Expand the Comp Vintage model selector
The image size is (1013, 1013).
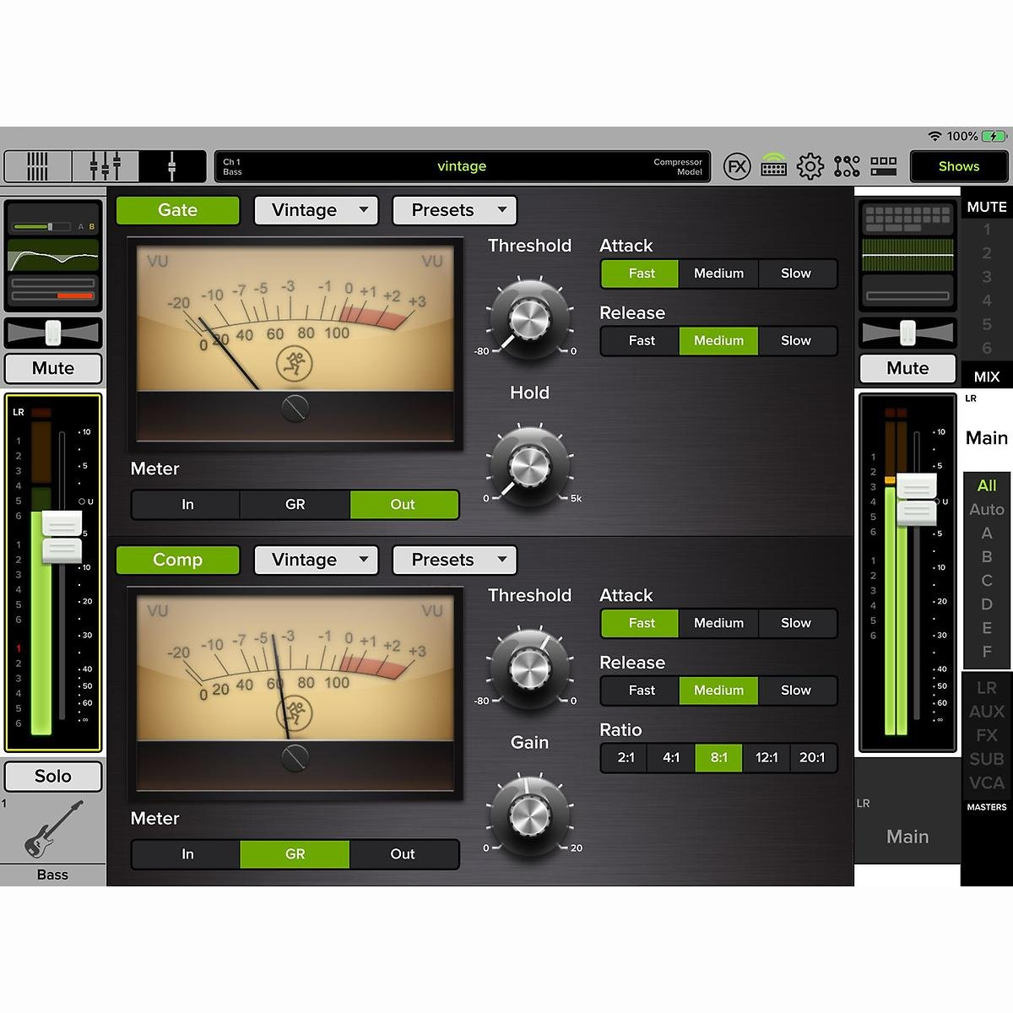click(x=316, y=560)
